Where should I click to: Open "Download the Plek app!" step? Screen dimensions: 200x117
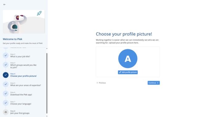pyautogui.click(x=21, y=95)
